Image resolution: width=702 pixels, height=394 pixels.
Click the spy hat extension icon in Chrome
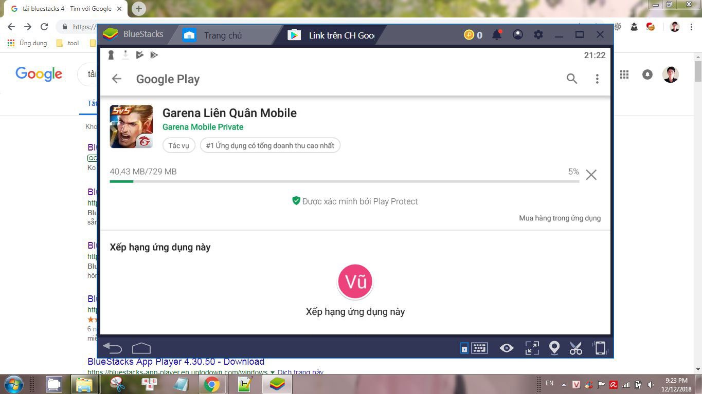(634, 27)
